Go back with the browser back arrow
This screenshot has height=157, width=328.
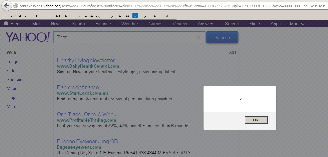tap(6, 5)
